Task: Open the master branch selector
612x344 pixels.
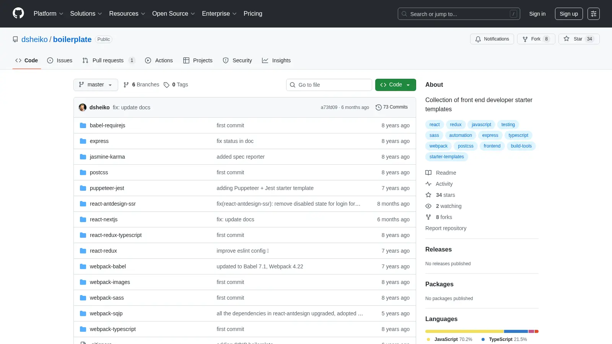Action: 96,85
